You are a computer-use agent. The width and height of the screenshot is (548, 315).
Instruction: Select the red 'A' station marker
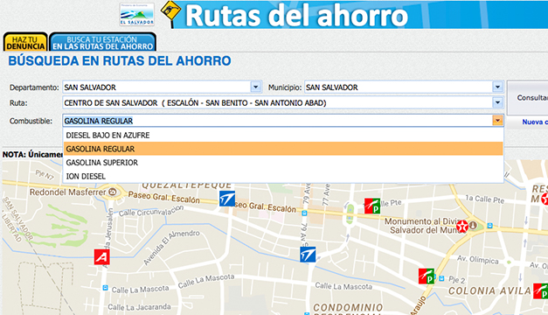[x=101, y=257]
